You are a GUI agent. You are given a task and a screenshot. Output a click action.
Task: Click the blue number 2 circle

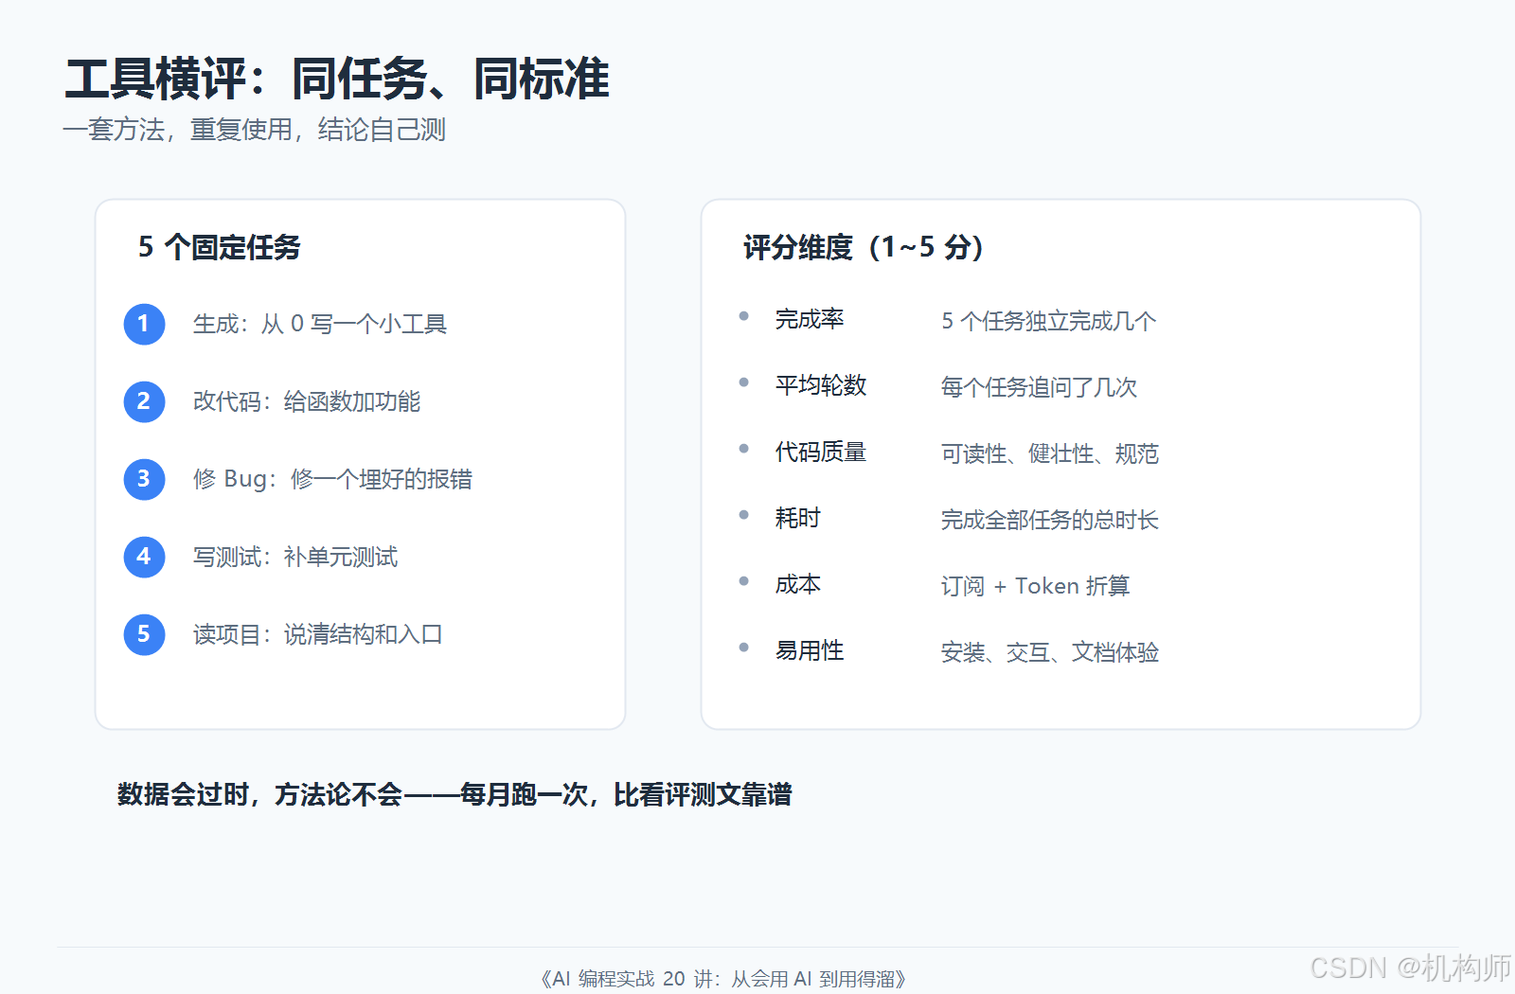[x=144, y=401]
